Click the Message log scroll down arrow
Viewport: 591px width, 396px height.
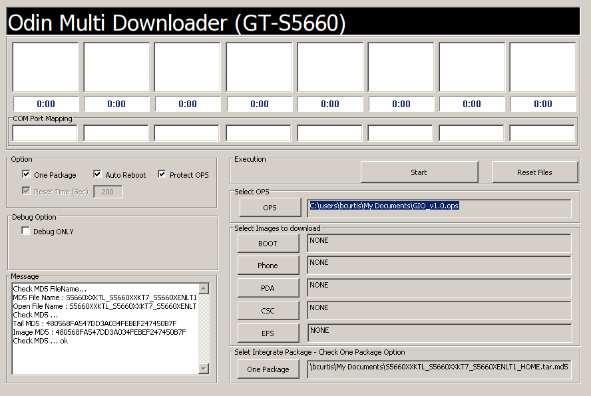[204, 368]
